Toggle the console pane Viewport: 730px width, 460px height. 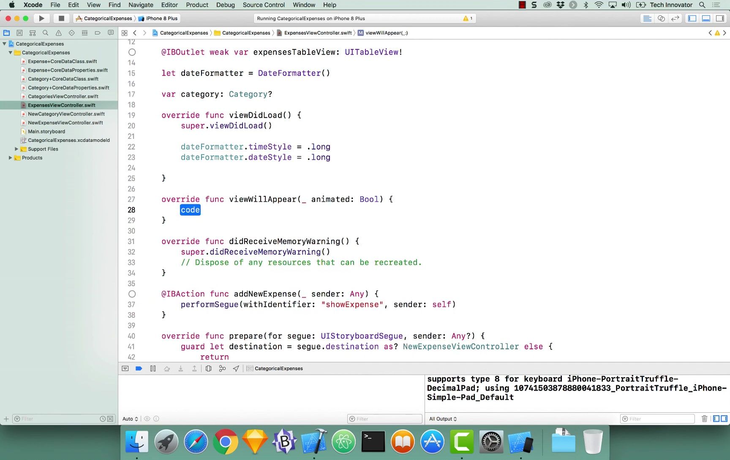point(724,419)
